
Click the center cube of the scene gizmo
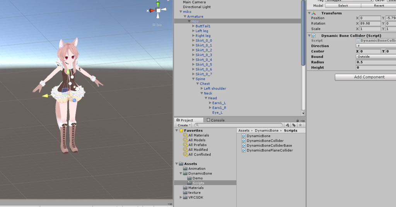coord(158,10)
